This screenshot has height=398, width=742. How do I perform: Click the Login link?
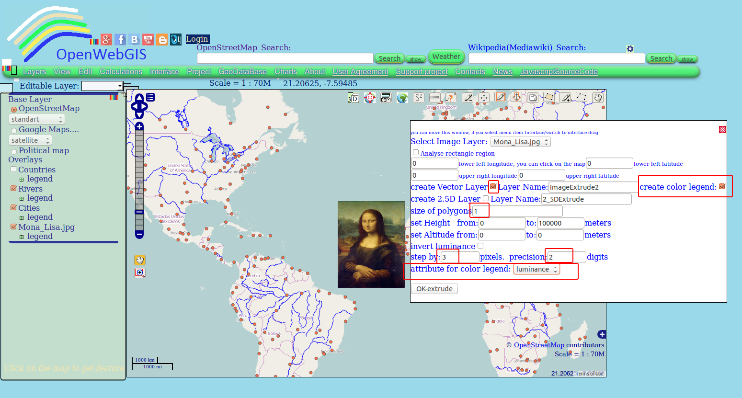pyautogui.click(x=197, y=39)
